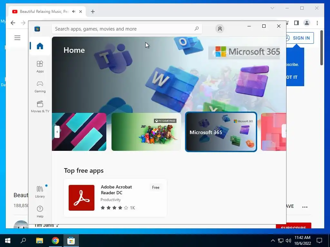This screenshot has width=330, height=247.
Task: Click the YouTube SUBSCRIBE button
Action: pyautogui.click(x=293, y=226)
